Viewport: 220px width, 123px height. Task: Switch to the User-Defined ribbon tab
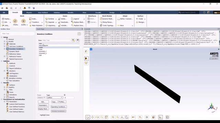tap(43, 12)
